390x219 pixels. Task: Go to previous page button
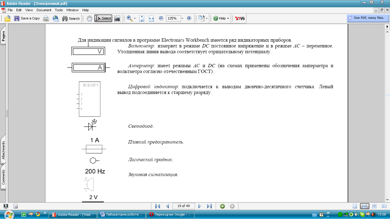(167, 206)
